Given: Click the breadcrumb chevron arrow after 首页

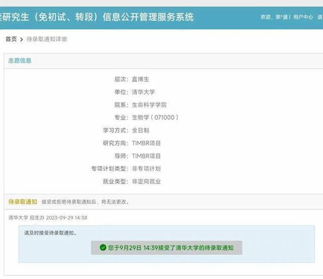Looking at the screenshot, I should tap(21, 39).
